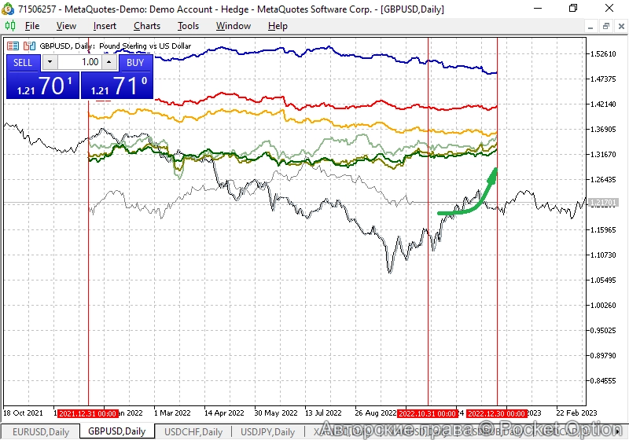Click the 1.00 volume input field
Image resolution: width=629 pixels, height=440 pixels.
(79, 62)
